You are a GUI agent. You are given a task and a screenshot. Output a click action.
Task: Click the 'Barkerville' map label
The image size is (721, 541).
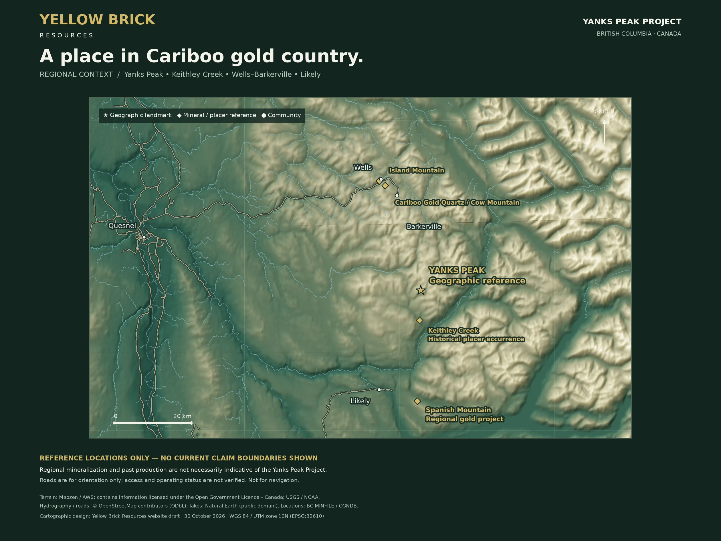[424, 226]
